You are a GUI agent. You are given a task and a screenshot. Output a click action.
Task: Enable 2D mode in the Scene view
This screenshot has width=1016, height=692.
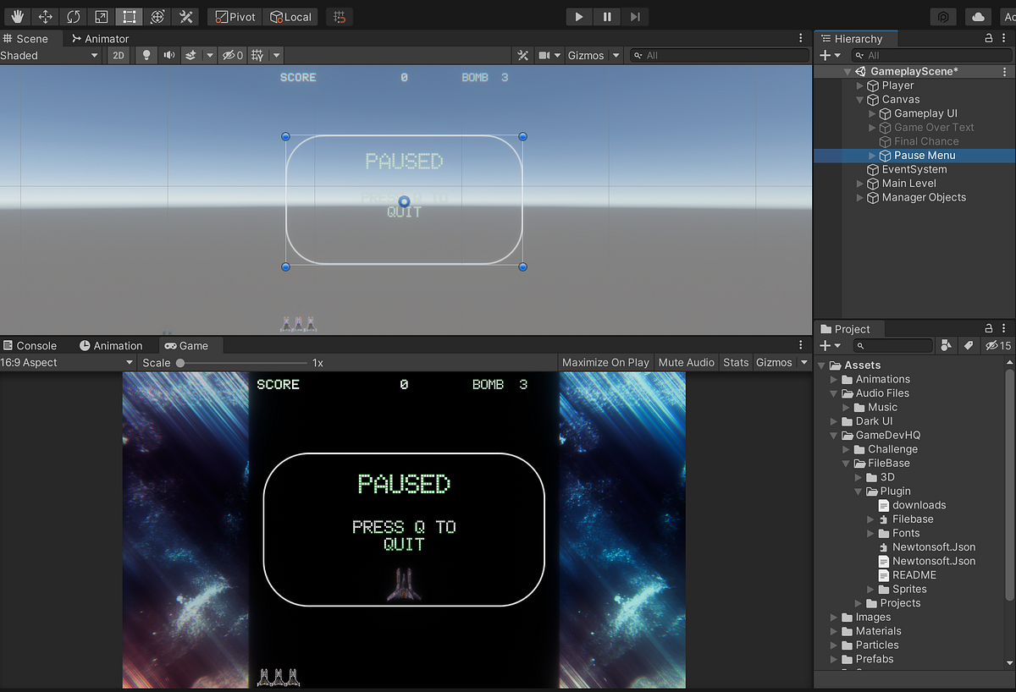click(x=119, y=54)
